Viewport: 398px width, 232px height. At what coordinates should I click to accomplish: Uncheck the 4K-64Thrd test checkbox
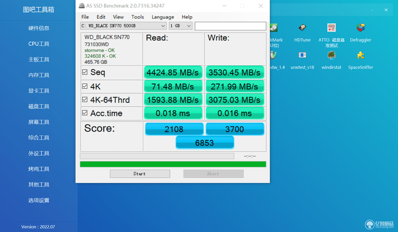85,100
